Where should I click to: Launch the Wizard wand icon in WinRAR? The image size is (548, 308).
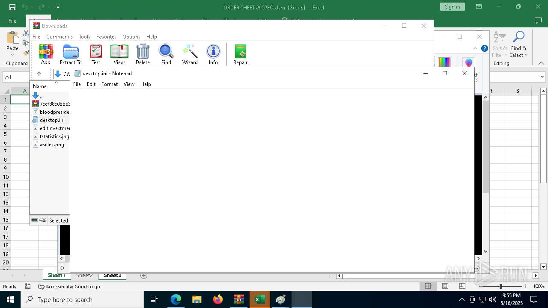[x=190, y=54]
